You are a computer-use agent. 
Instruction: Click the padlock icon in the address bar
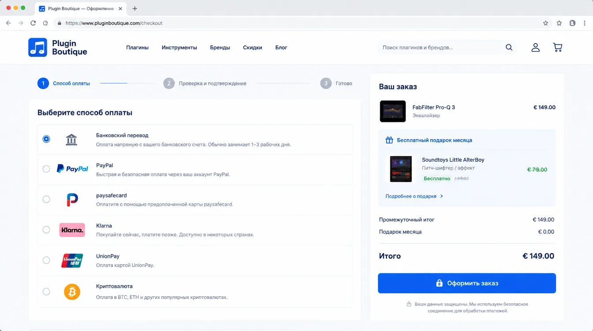click(59, 23)
